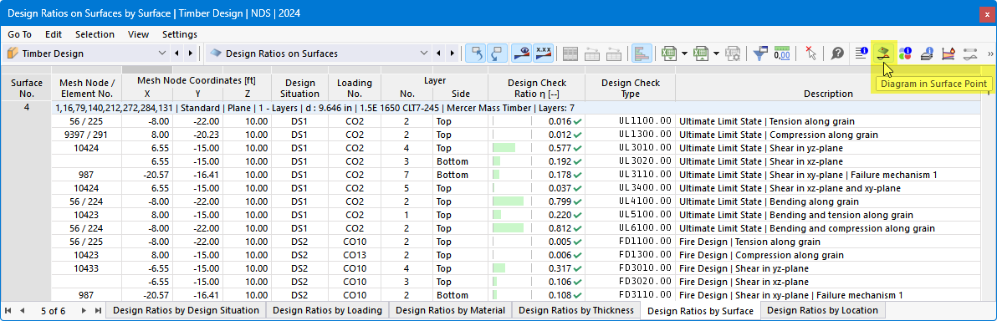Switch to Design Ratios by Thickness tab

576,310
